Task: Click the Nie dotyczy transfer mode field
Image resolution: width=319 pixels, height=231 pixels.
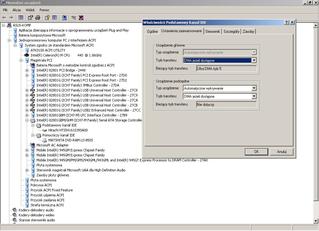Action: point(226,104)
